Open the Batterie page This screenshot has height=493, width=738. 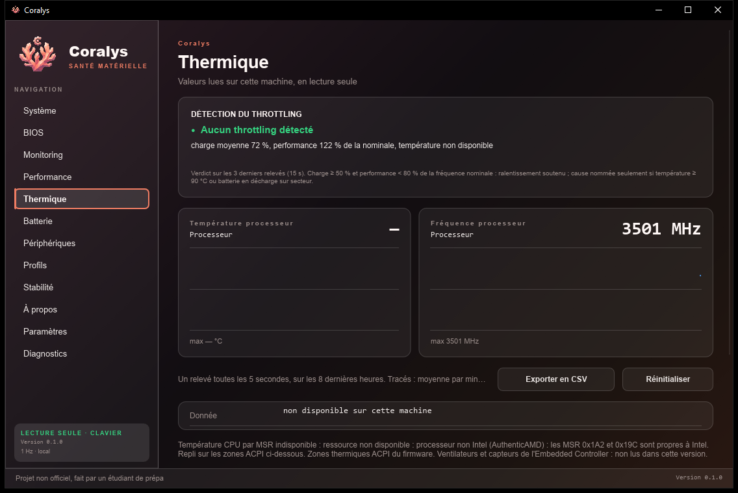click(x=82, y=221)
